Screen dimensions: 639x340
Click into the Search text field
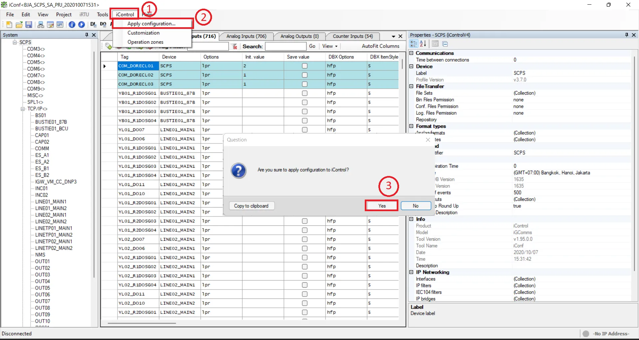286,46
